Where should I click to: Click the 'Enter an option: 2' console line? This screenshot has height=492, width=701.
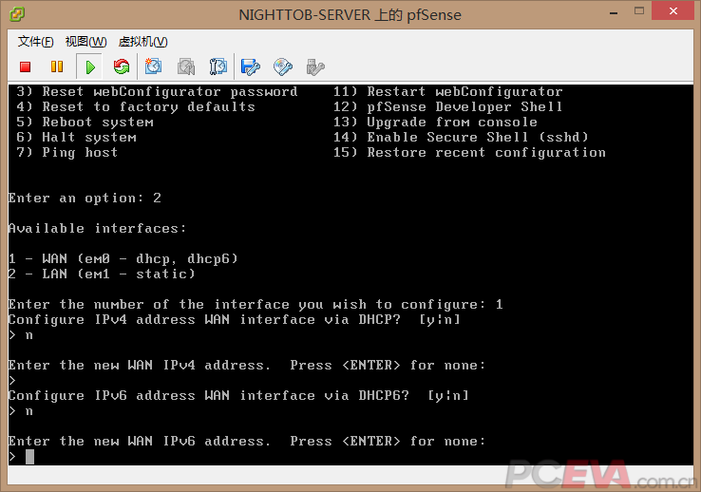click(85, 198)
